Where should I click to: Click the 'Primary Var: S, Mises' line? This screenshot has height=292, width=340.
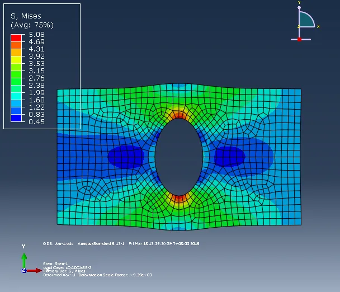click(x=64, y=271)
